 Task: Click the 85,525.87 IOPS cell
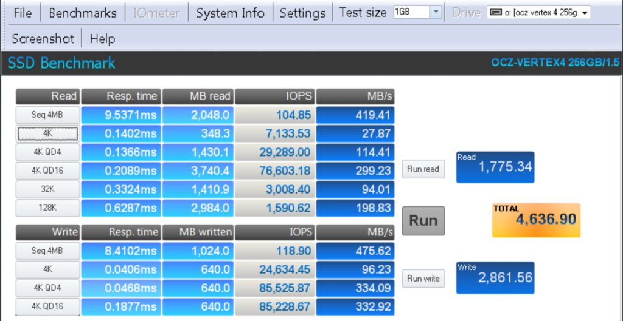(274, 288)
